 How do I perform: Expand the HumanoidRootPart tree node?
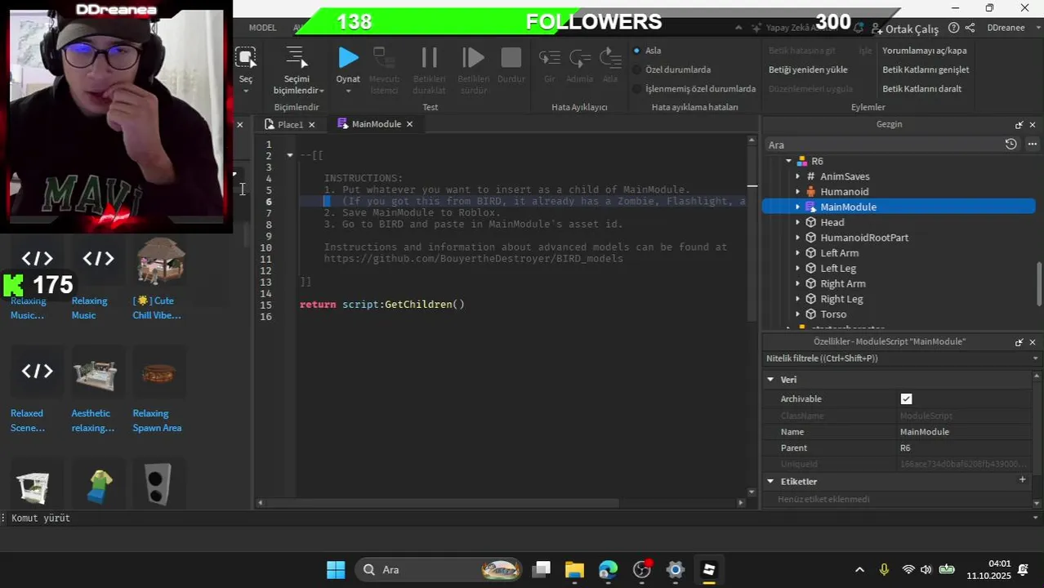pyautogui.click(x=798, y=238)
